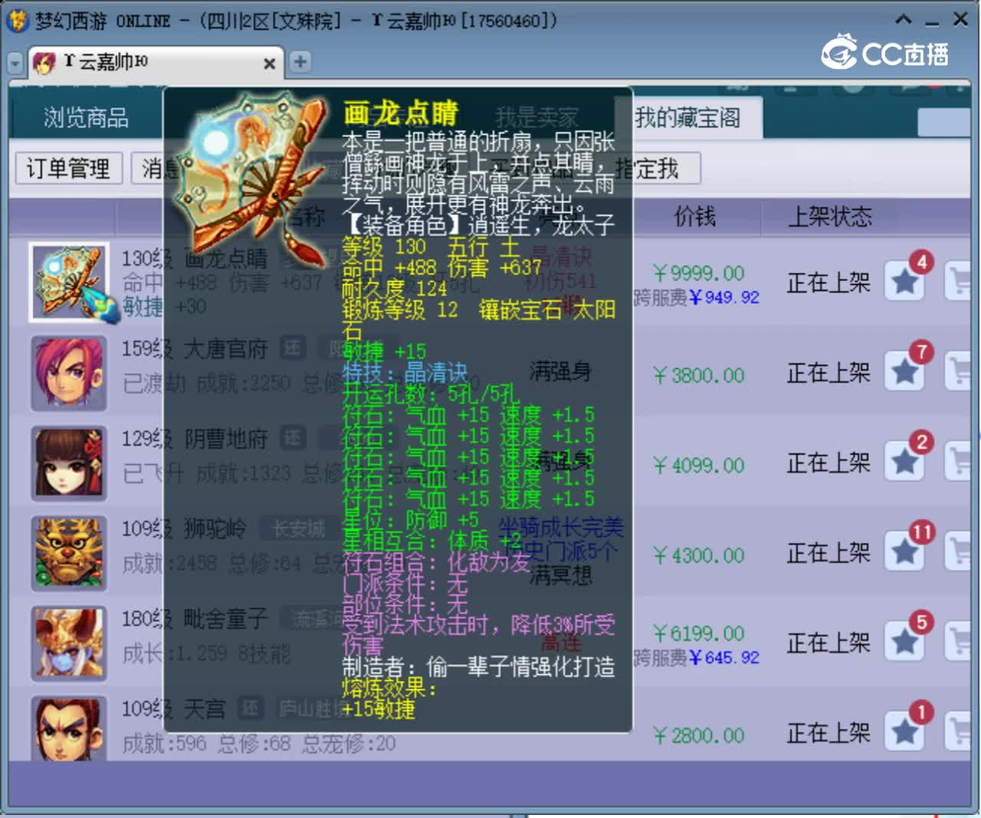The height and width of the screenshot is (818, 981).
Task: Open the 毗舍童子 pet avatar
Action: point(68,643)
